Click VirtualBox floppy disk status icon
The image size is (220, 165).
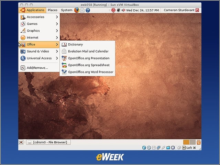click(x=154, y=148)
